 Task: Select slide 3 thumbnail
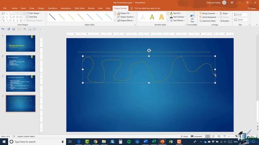(x=21, y=83)
